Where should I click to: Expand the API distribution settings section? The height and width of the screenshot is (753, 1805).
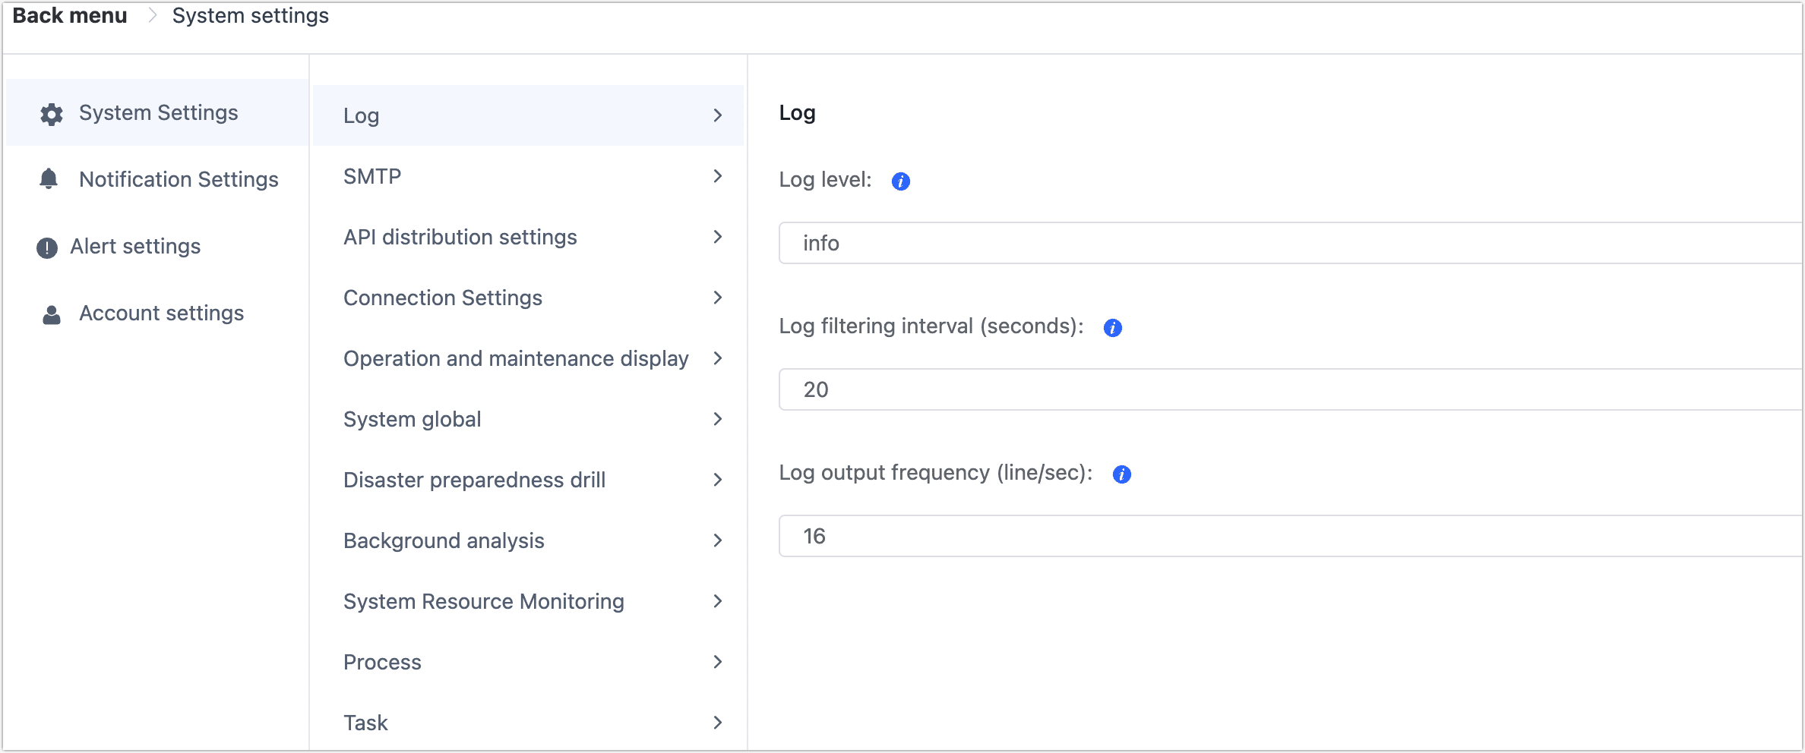click(460, 237)
